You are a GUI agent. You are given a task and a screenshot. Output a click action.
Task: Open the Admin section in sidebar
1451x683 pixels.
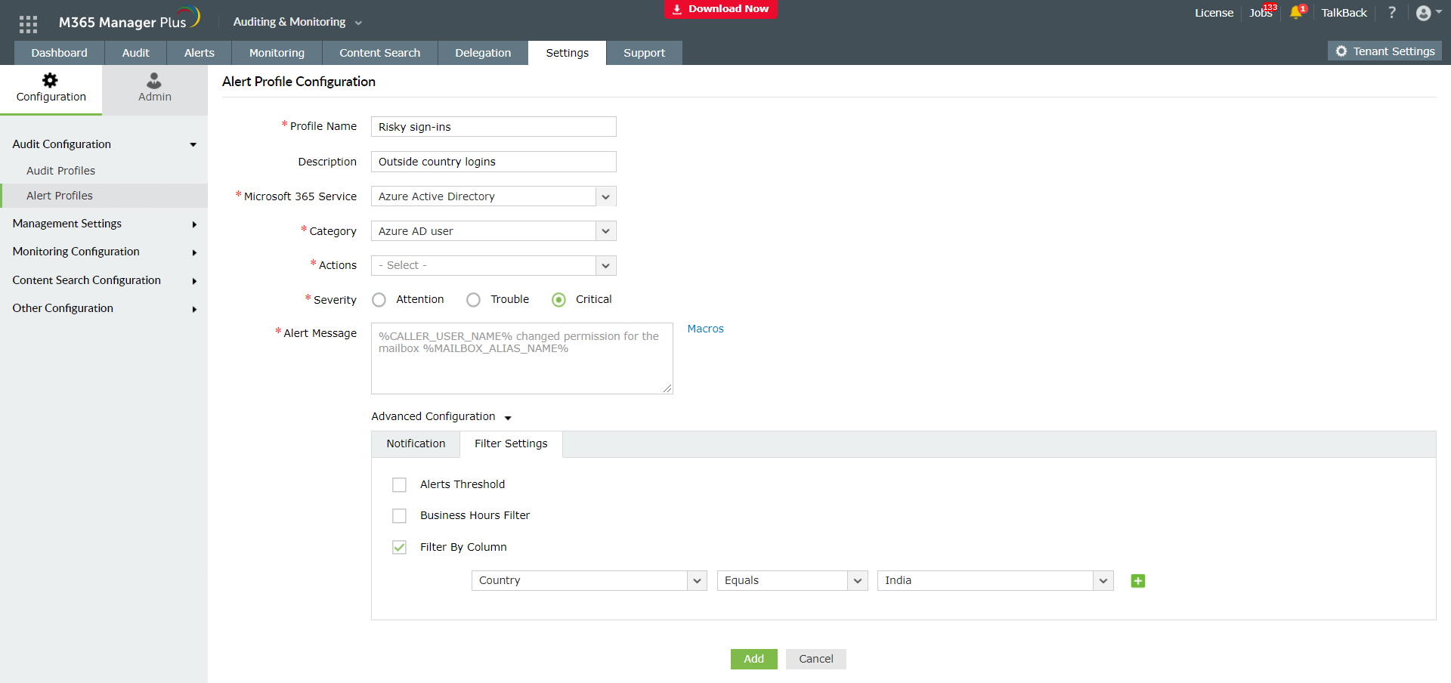tap(153, 88)
